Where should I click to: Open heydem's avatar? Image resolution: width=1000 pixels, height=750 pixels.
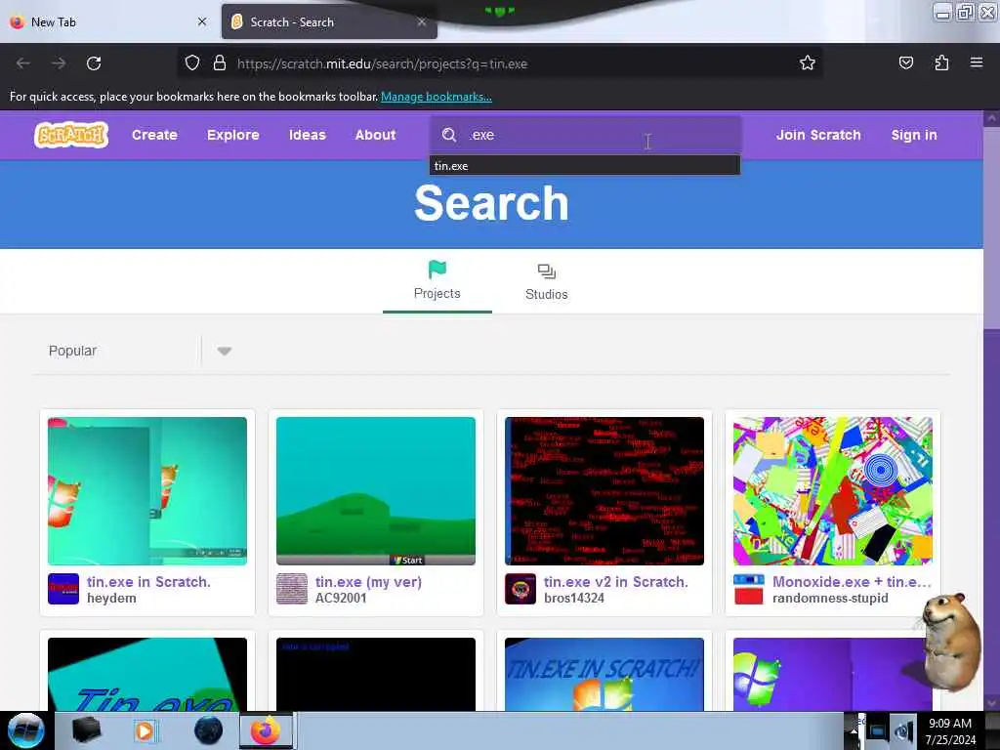pos(63,589)
